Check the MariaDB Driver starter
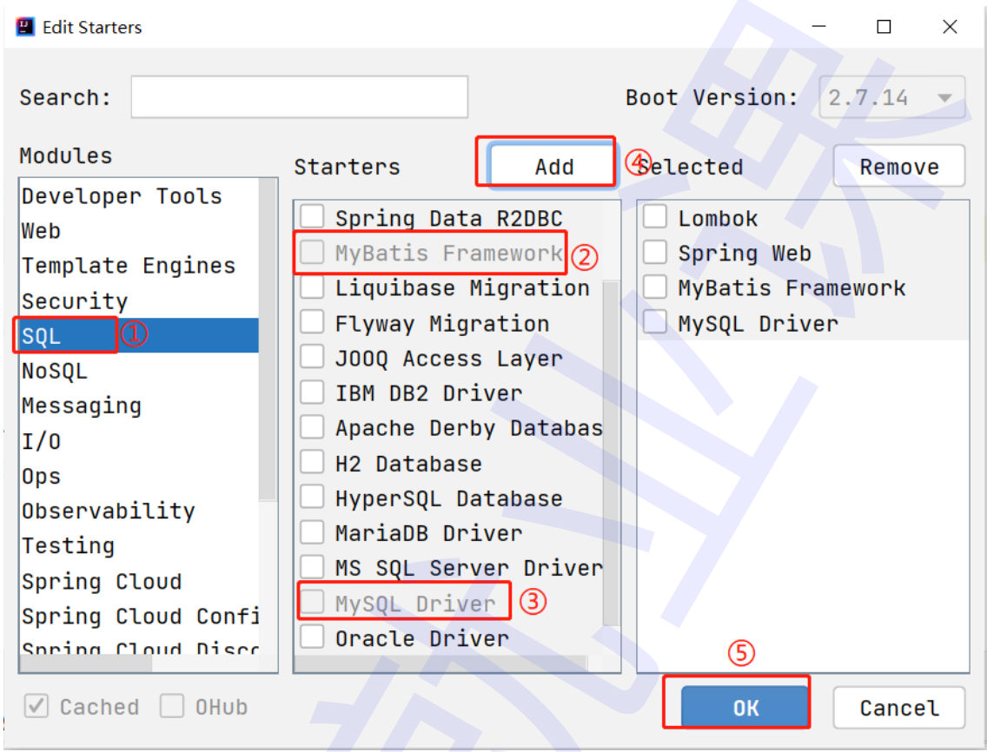The height and width of the screenshot is (752, 987). (x=312, y=532)
